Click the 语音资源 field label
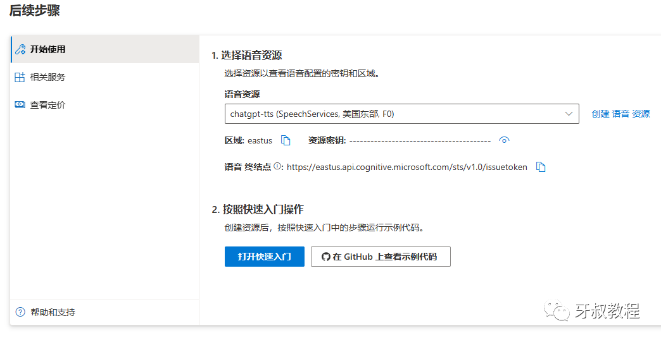The height and width of the screenshot is (340, 661). click(242, 94)
